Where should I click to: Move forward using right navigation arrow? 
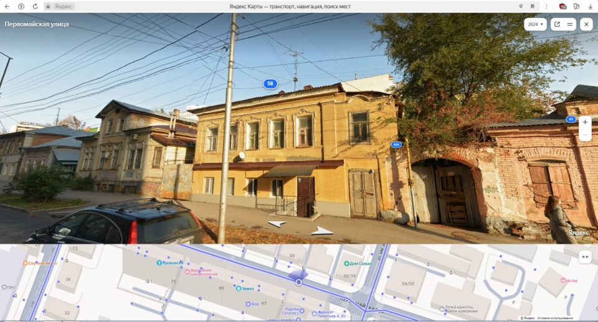tap(321, 231)
